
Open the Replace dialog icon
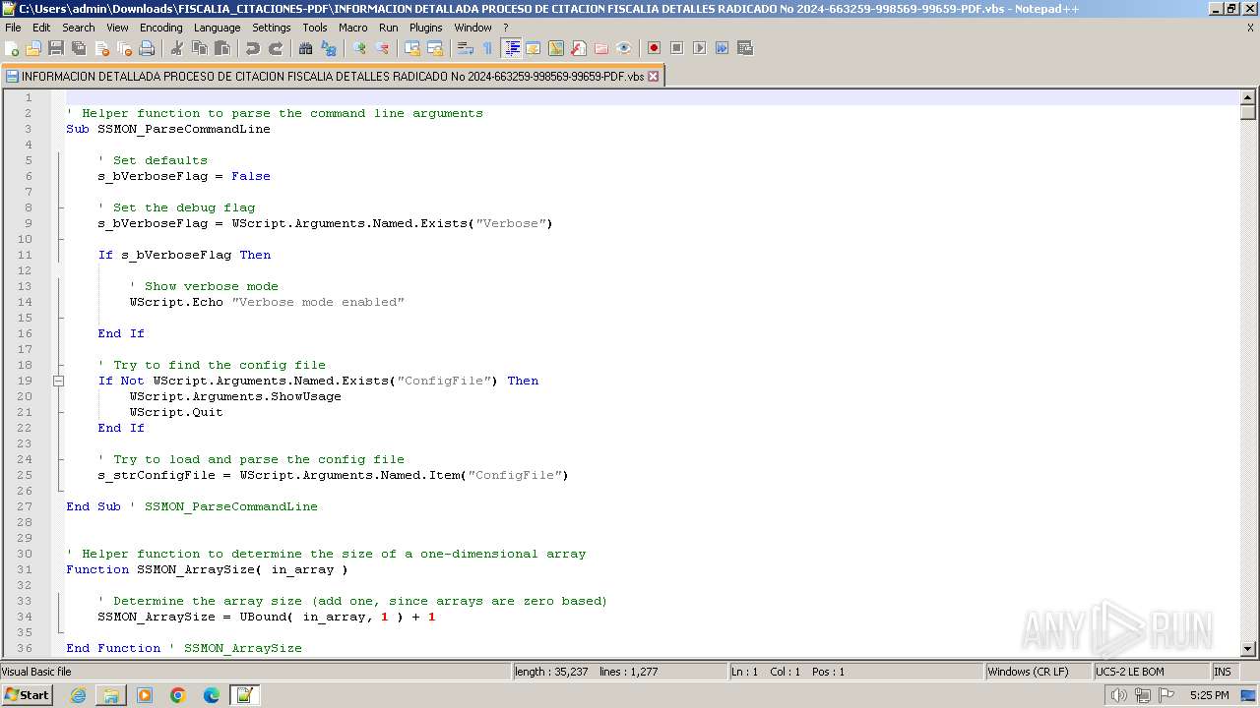click(x=329, y=48)
